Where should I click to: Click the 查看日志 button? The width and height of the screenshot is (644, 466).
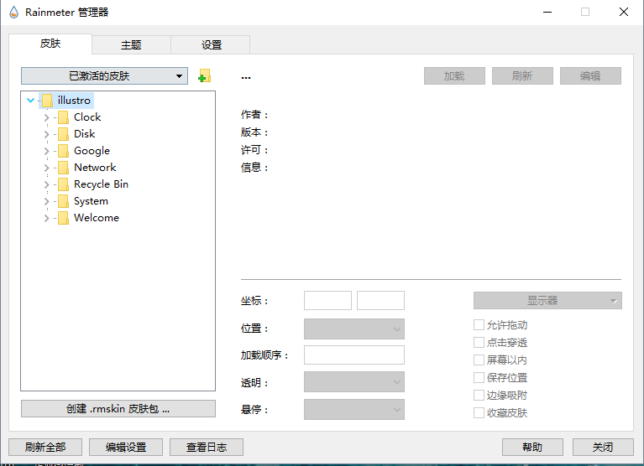(x=207, y=448)
